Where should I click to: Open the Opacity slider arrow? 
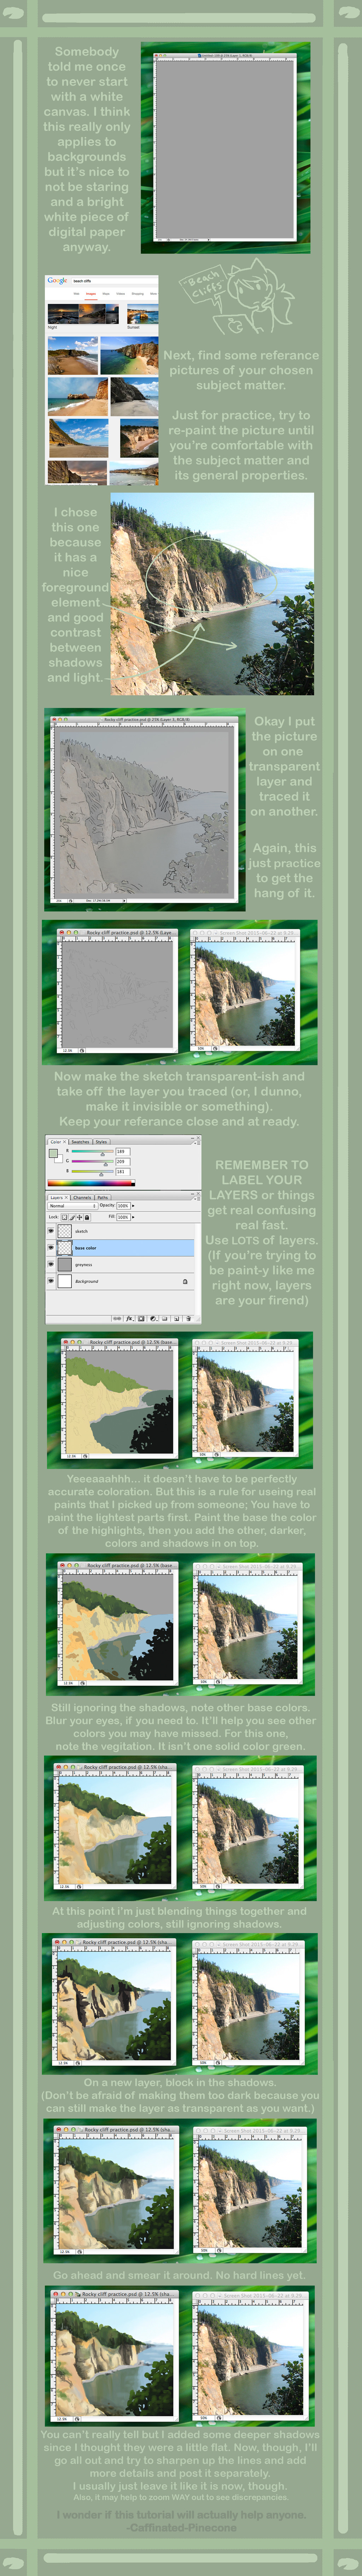pos(133,1206)
